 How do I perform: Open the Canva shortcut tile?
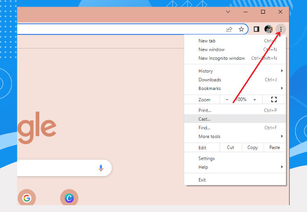click(x=69, y=198)
